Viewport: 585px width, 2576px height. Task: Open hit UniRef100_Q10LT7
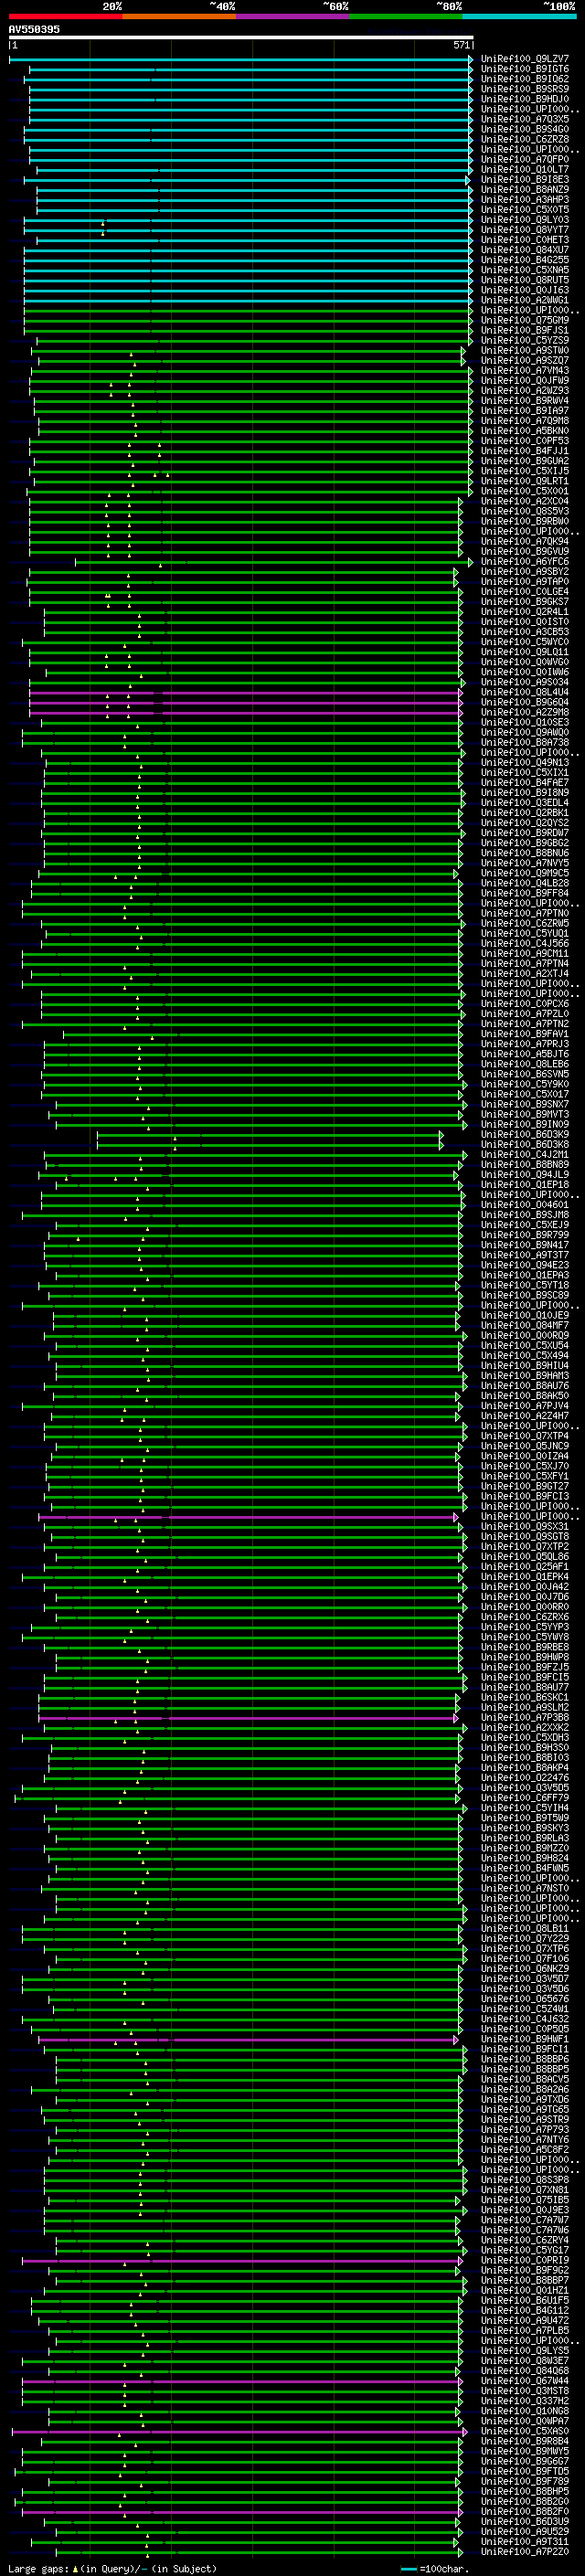click(524, 170)
